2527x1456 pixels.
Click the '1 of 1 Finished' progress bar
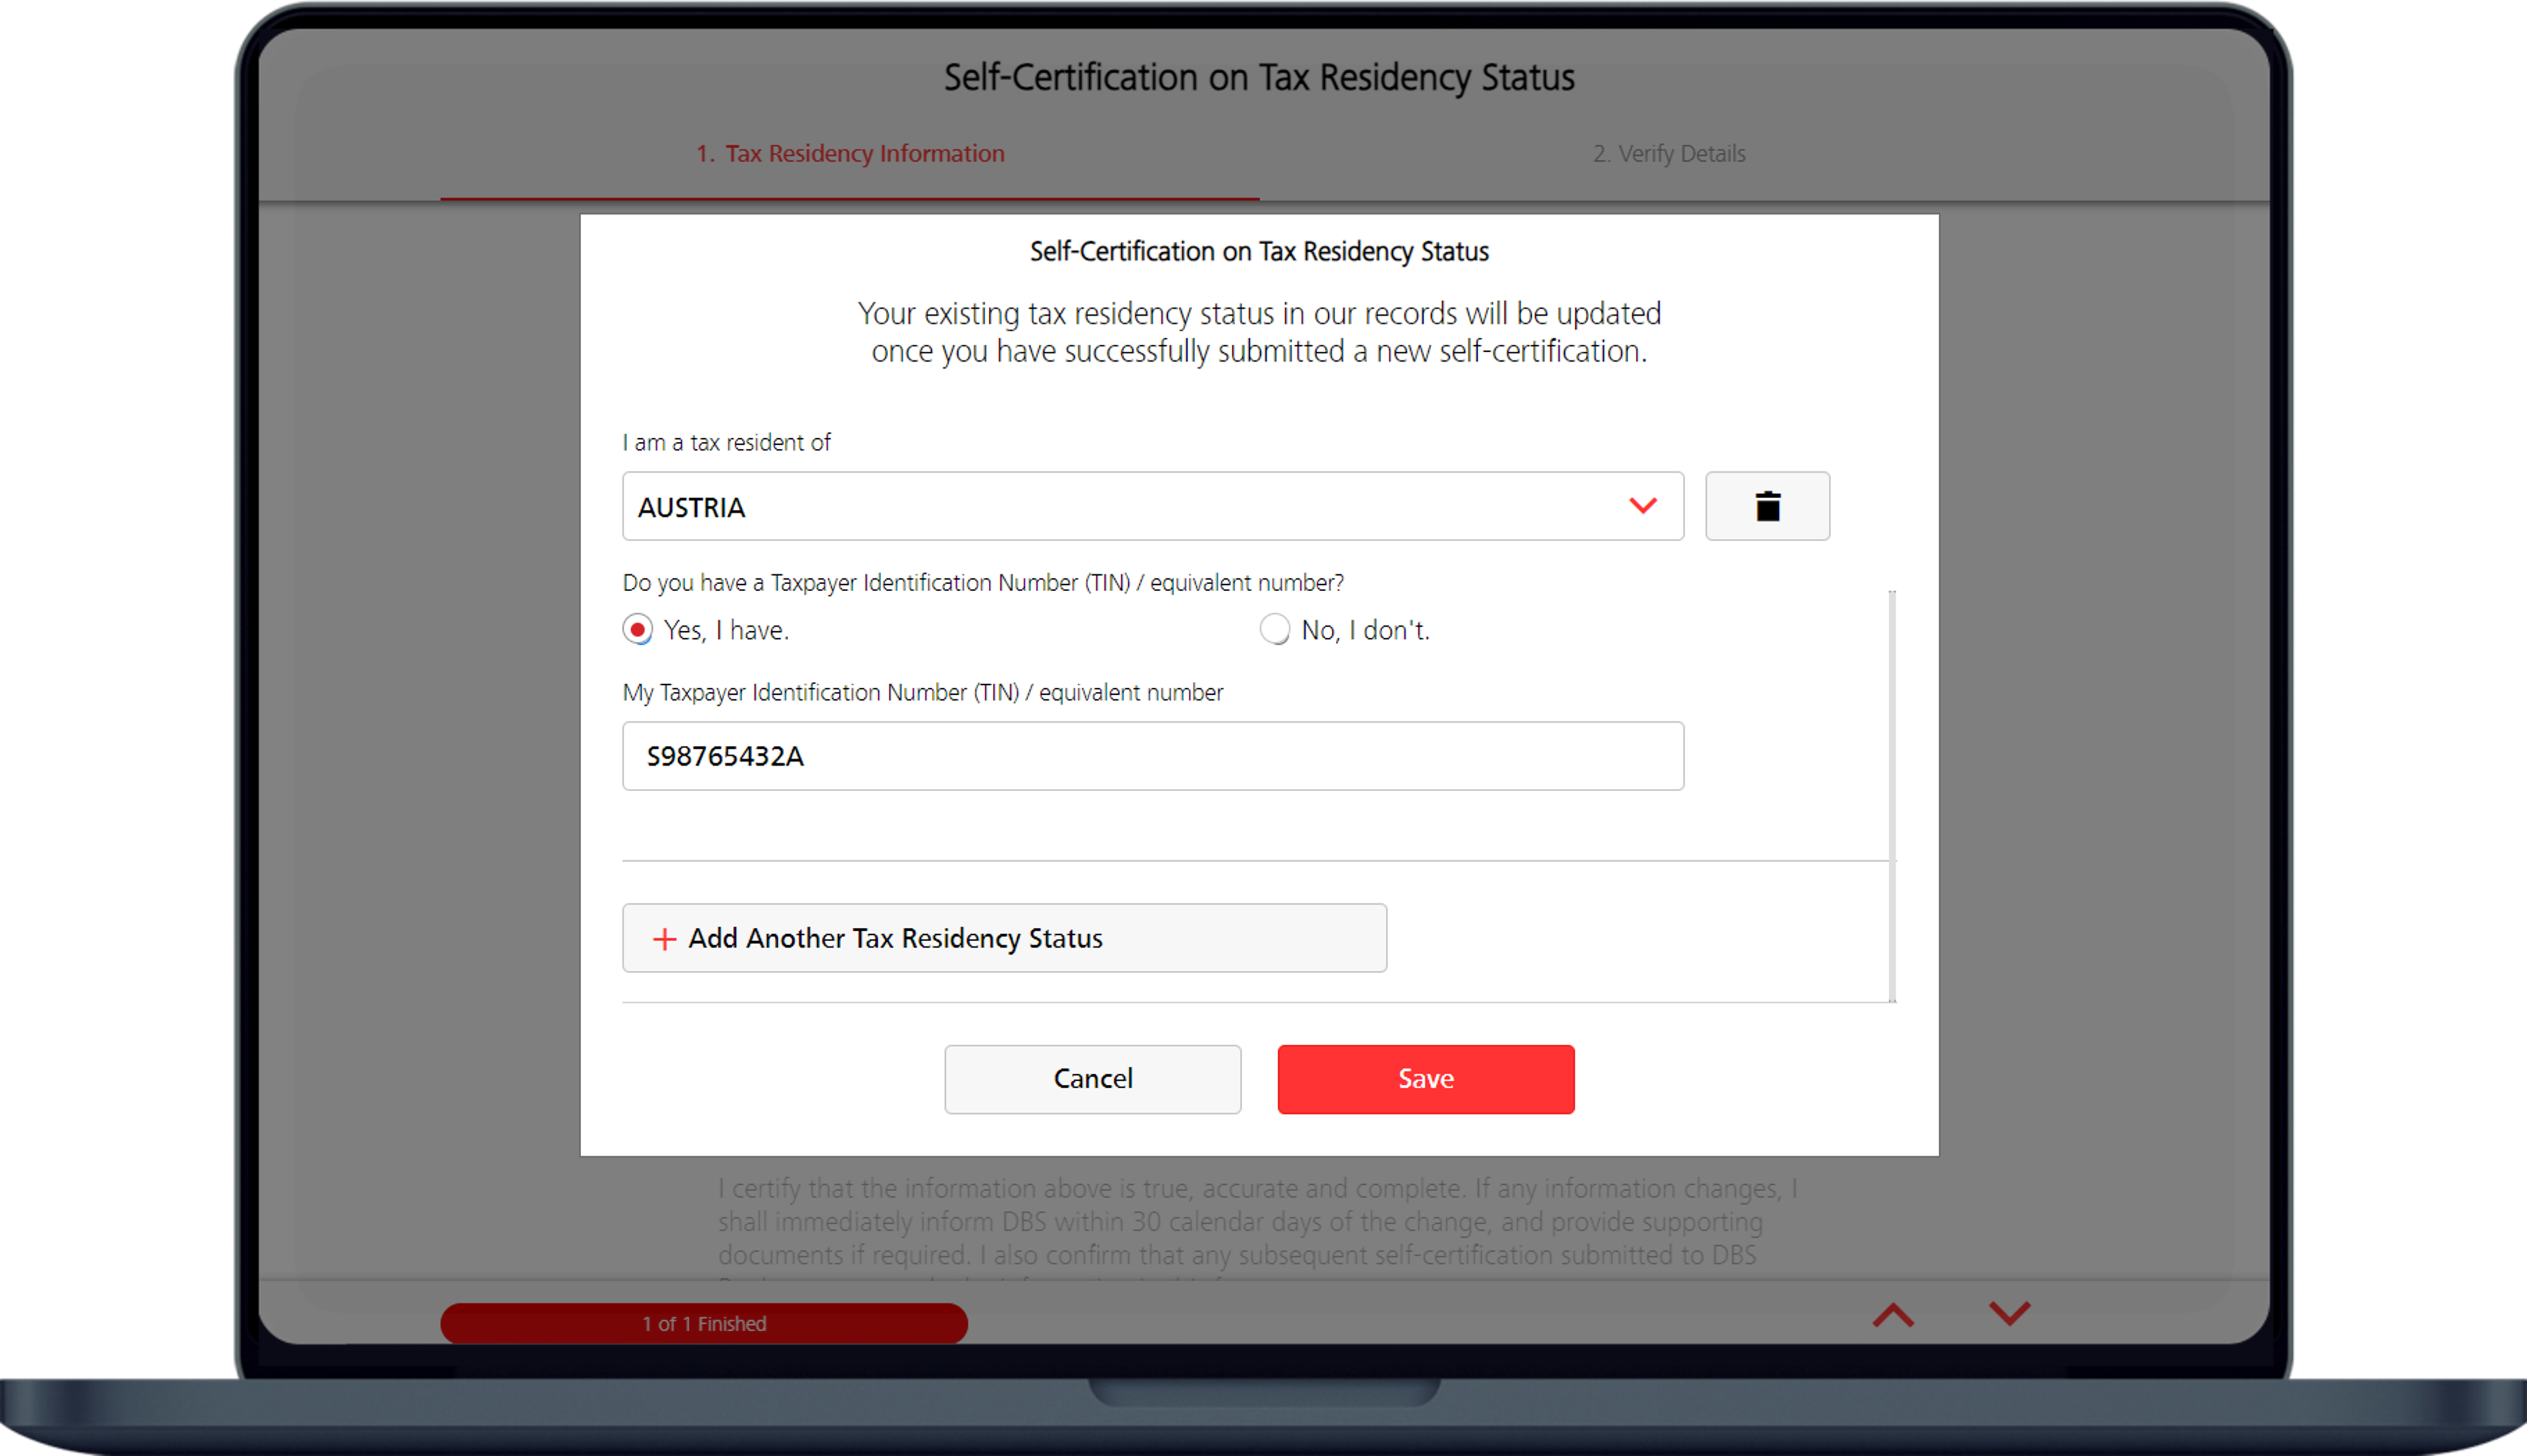[704, 1323]
